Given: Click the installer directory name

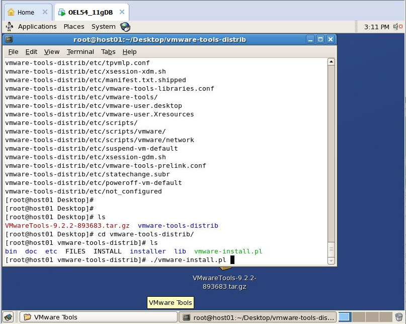Looking at the screenshot, I should (x=148, y=251).
